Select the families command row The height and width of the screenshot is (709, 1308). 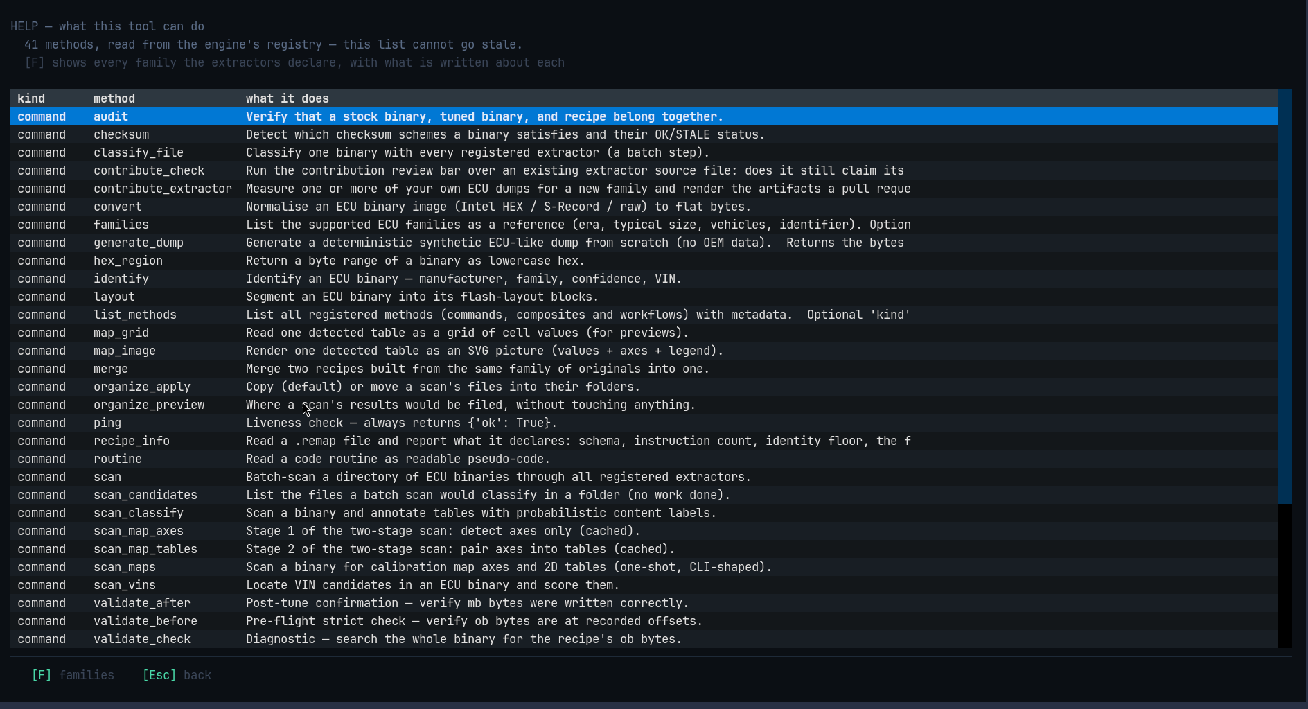(x=644, y=225)
